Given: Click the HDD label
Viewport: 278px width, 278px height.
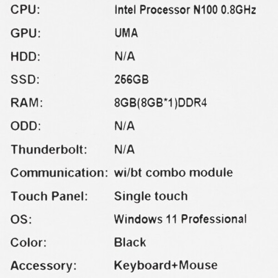Looking at the screenshot, I should point(25,57).
